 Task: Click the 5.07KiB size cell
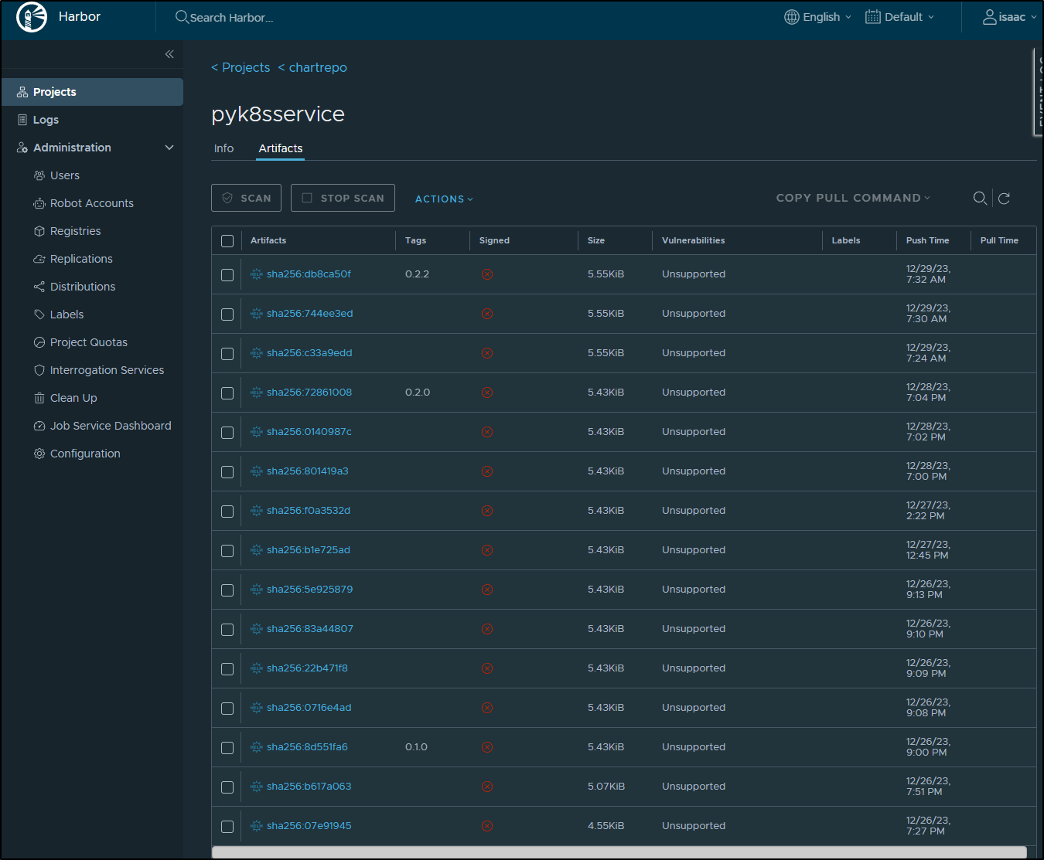606,787
